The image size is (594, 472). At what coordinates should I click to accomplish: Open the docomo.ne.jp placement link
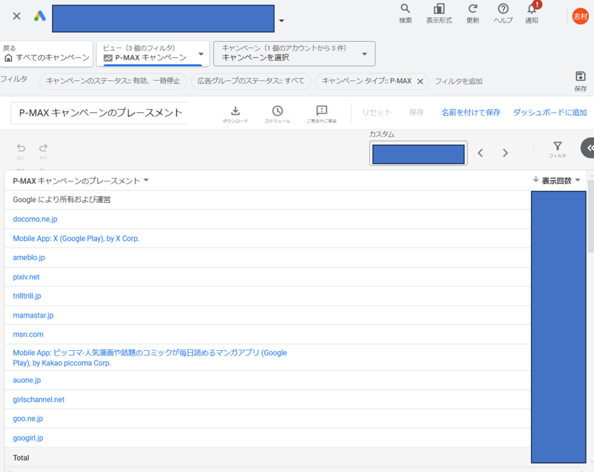(x=35, y=219)
